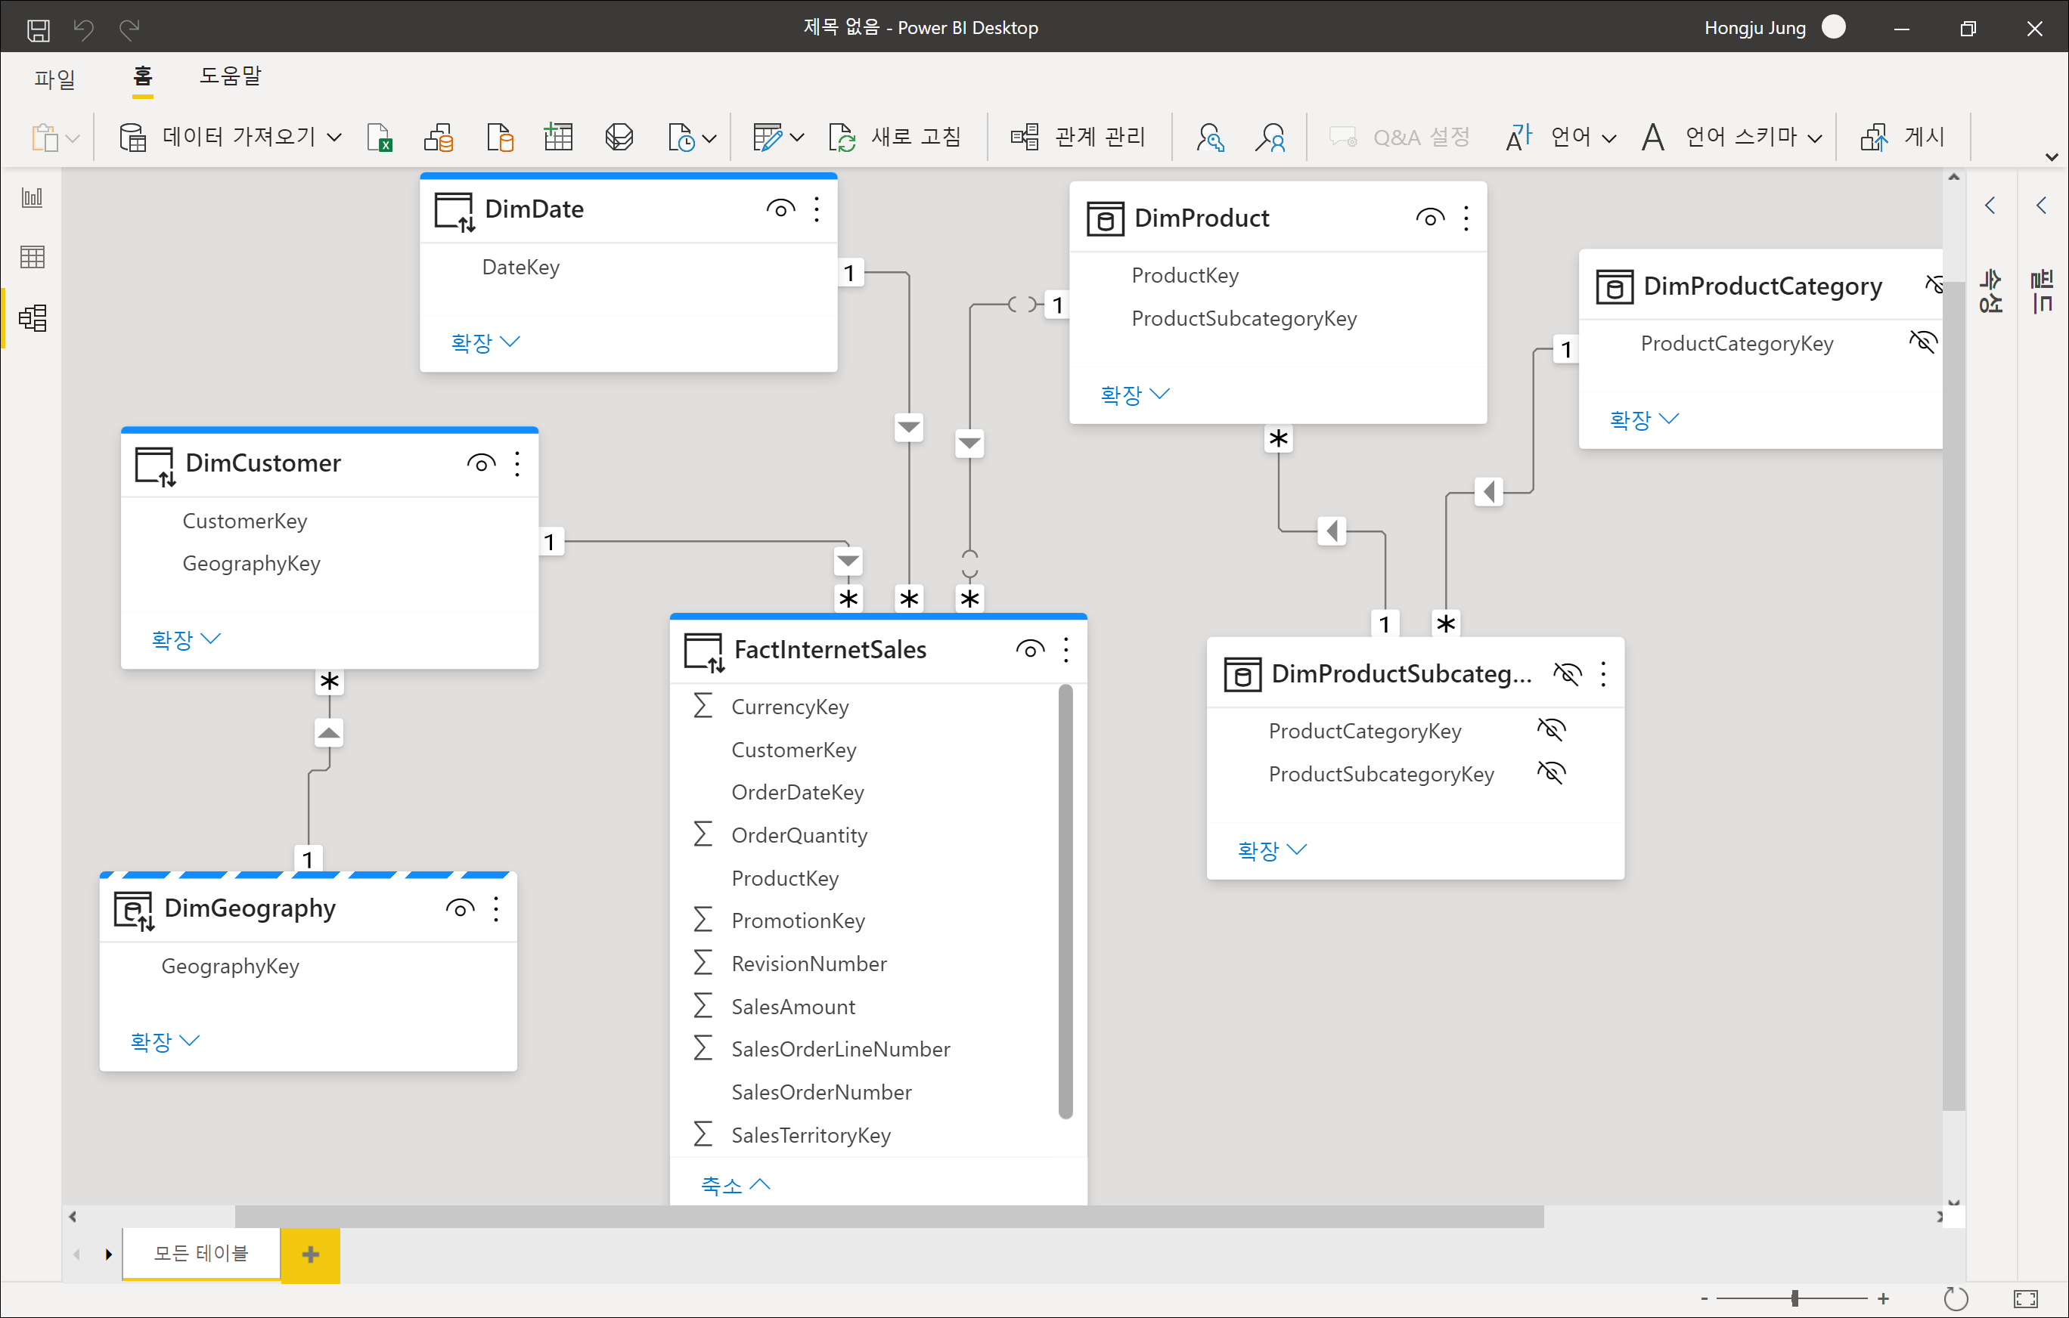Click the zoom slider handle

1795,1298
